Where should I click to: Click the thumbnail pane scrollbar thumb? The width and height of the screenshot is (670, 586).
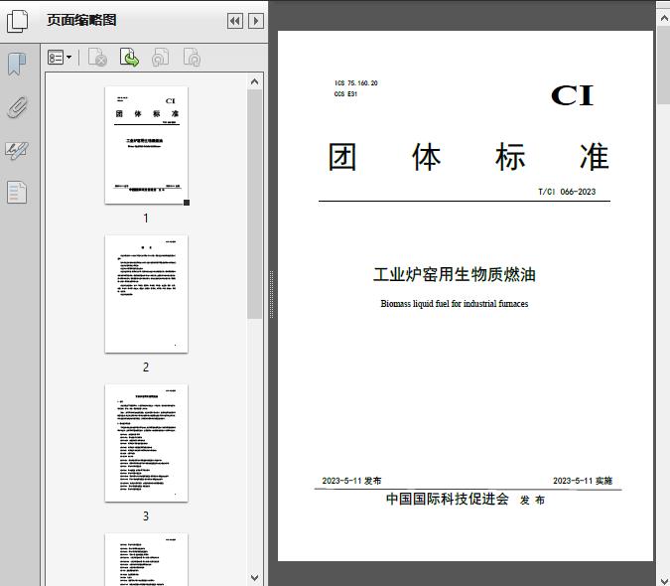point(255,204)
